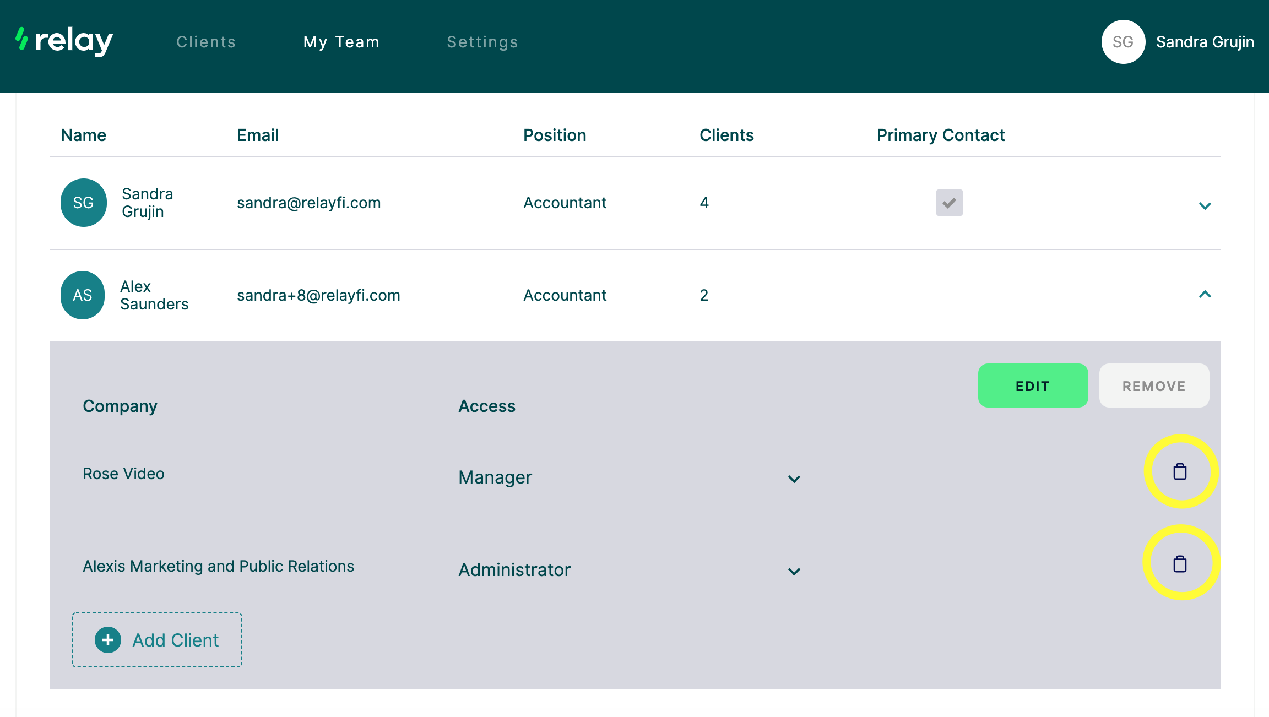Click the Primary Contact column header

tap(941, 135)
